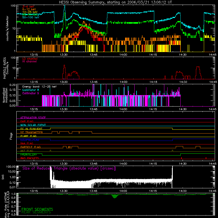
Task: Click the 13:15 tick label under Flags panel
Action: tap(34, 164)
